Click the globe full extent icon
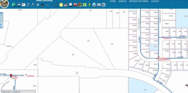Image resolution: width=188 pixels, height=93 pixels. [14, 5]
